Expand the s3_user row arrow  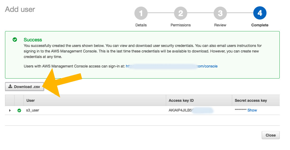10,110
